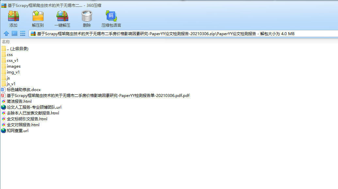Image resolution: width=338 pixels, height=189 pixels.
Task: Select the 'css_v1' folder name
Action: [x=12, y=61]
